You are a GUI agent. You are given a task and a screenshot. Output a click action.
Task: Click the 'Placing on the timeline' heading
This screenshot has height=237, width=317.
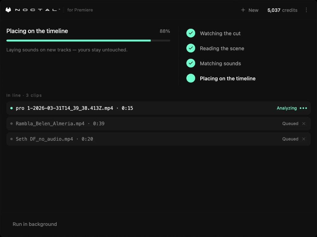(37, 31)
